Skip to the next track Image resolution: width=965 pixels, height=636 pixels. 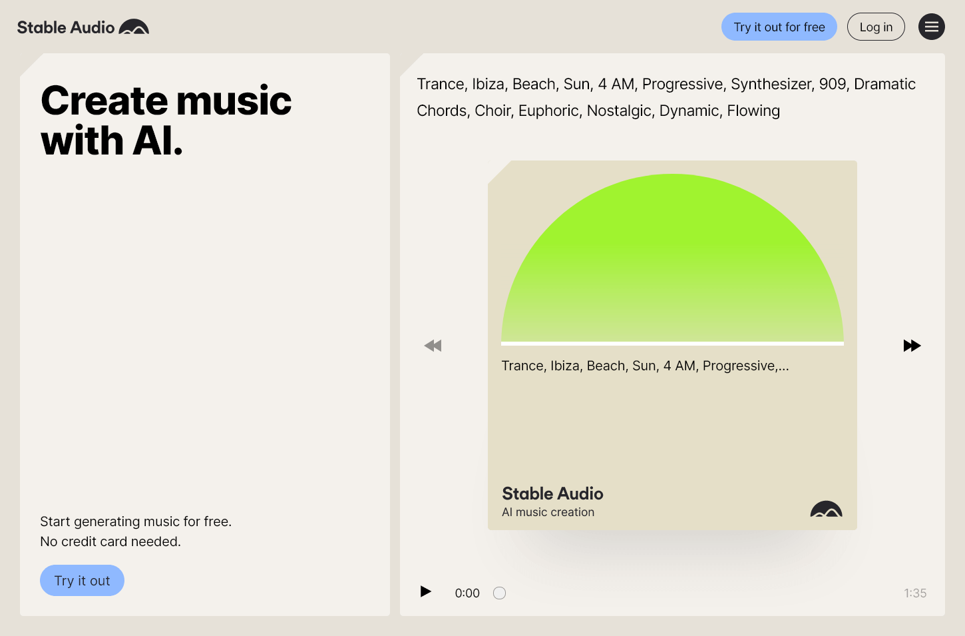pos(912,345)
